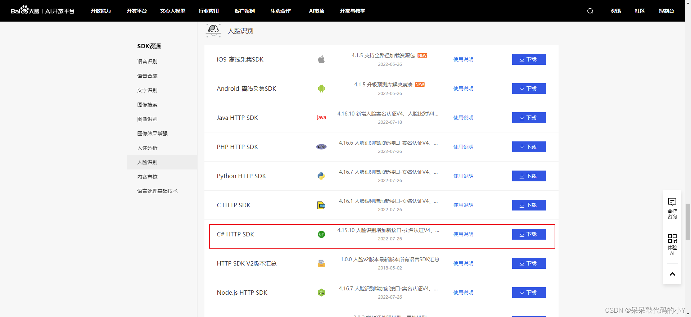Viewport: 691px width, 317px height.
Task: Click the green C# icon
Action: click(x=321, y=234)
